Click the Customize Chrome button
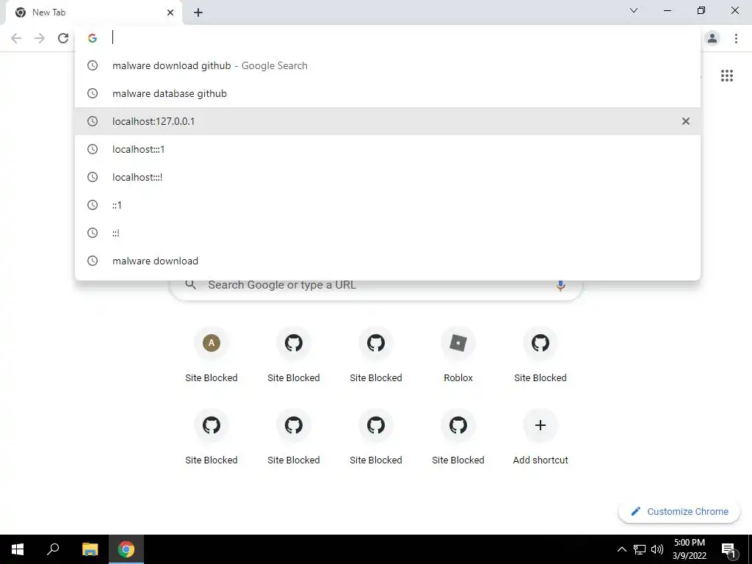 (x=679, y=512)
